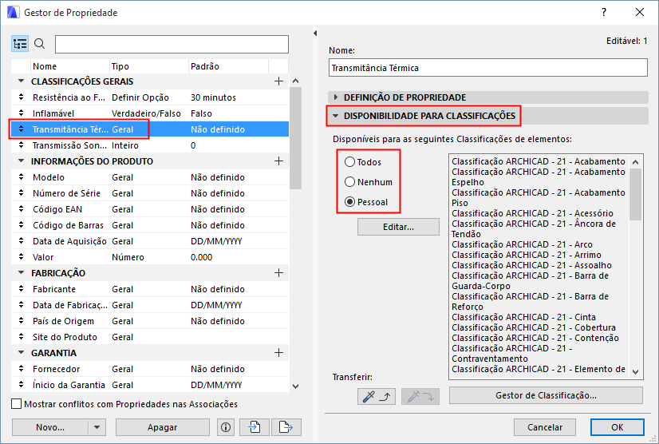Click classification list scroll up arrow
The width and height of the screenshot is (659, 444).
635,162
